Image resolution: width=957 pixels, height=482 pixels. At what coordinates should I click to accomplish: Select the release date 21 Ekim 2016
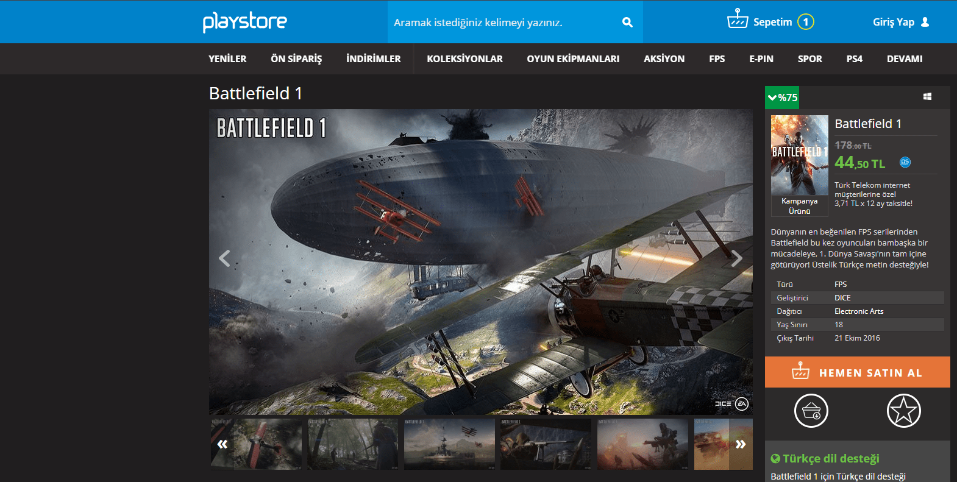[857, 338]
